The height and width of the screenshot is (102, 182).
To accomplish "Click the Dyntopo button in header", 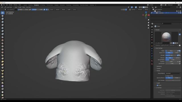I will (133, 10).
